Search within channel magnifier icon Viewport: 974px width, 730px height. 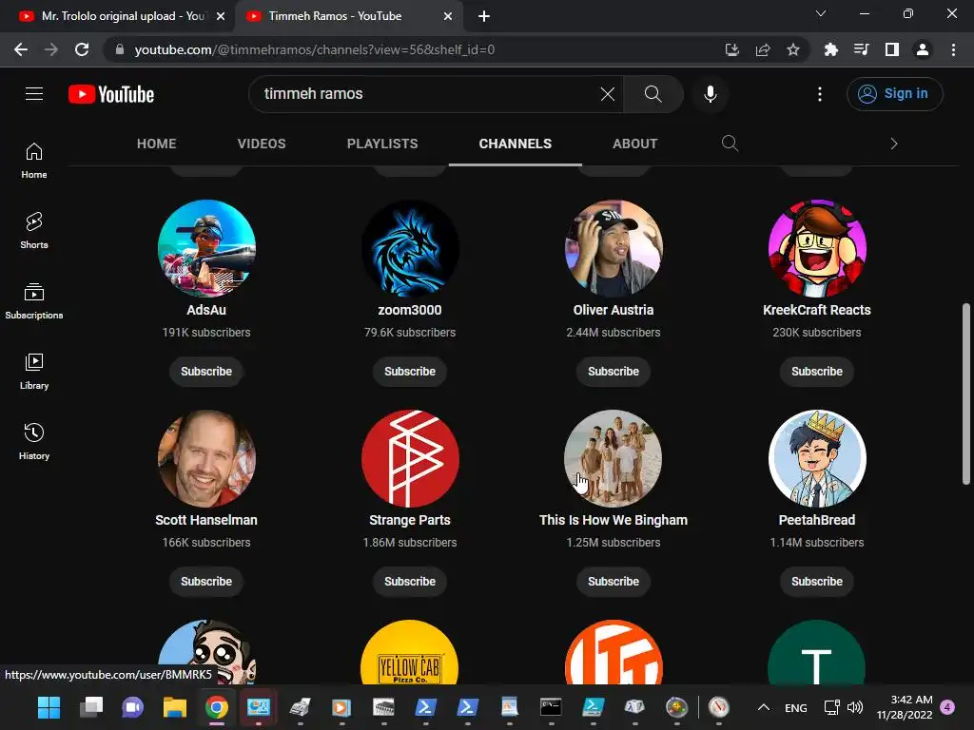point(730,144)
